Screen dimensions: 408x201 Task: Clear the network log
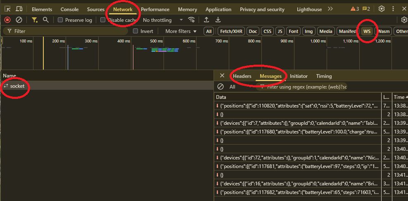[19, 20]
